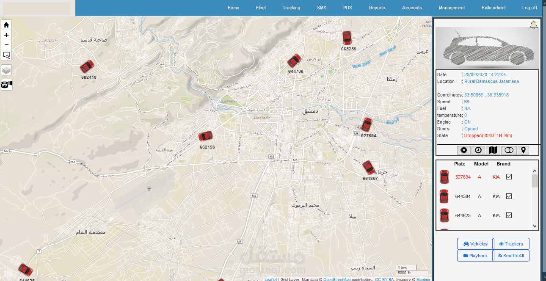Click the Opend doors value
This screenshot has height=281, width=546.
coord(471,129)
